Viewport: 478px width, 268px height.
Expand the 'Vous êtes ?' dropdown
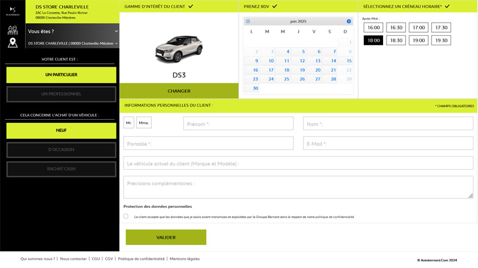(x=72, y=32)
